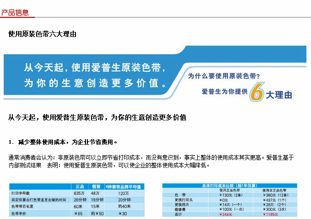Image resolution: width=311 pixels, height=219 pixels.
Task: Click the cell ¥130元（2条）
Action: pyautogui.click(x=231, y=195)
